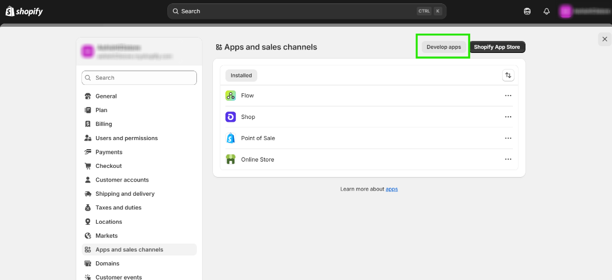
Task: Click the Online Store app icon
Action: click(x=231, y=159)
